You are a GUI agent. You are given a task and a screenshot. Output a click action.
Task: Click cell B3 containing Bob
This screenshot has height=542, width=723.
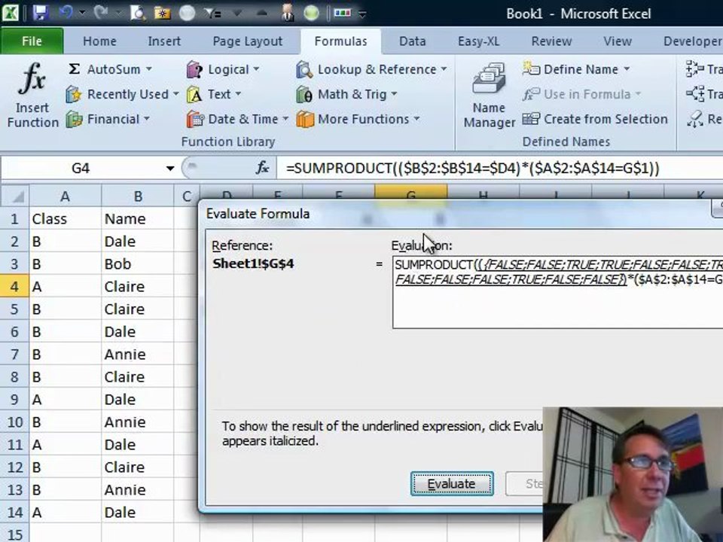[138, 264]
